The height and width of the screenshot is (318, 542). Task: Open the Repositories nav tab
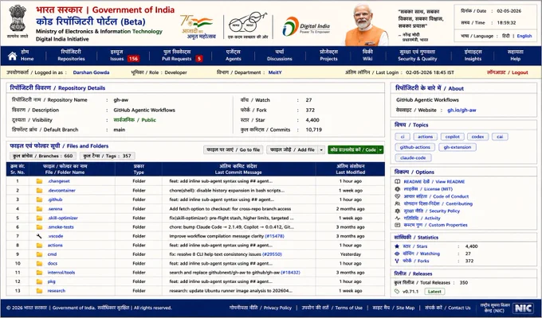click(x=71, y=55)
